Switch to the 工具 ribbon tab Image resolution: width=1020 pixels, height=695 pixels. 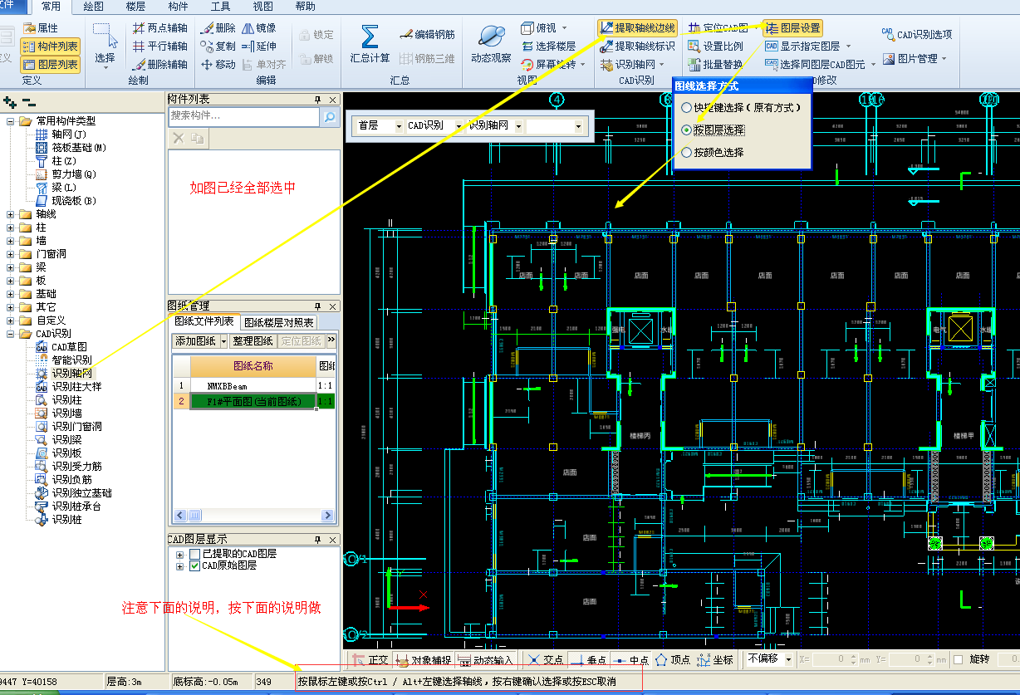[220, 7]
